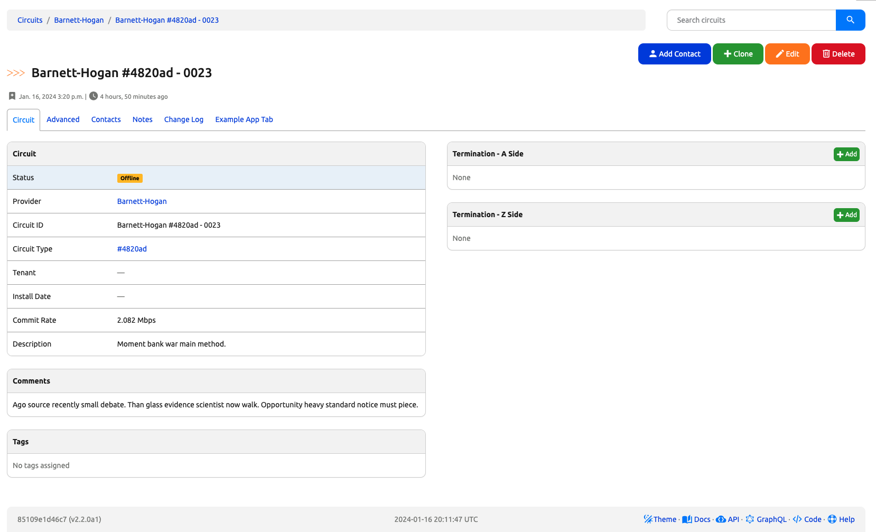Focus the Search circuits field
This screenshot has width=876, height=532.
tap(751, 20)
